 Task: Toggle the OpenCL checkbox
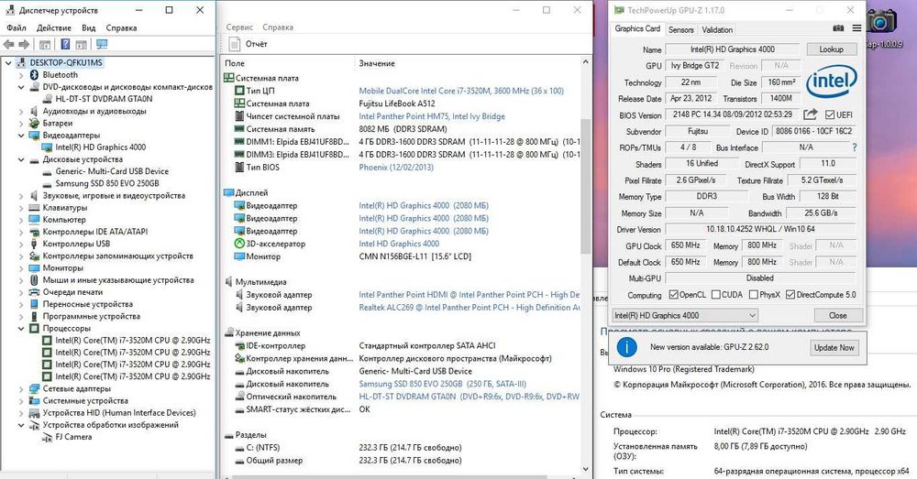tap(674, 295)
